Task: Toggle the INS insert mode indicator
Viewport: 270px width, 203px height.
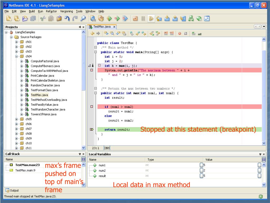Action: 107,148
